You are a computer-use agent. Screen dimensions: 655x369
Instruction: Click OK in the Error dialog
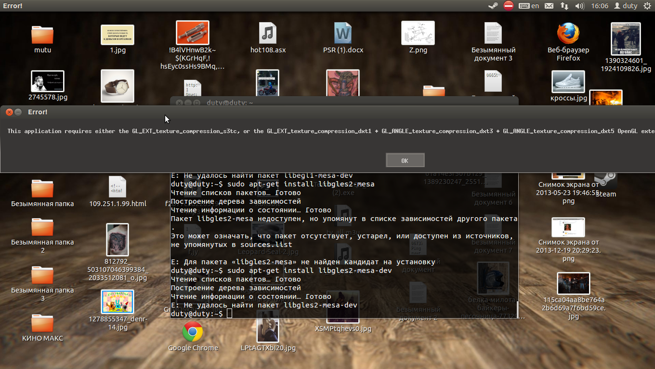click(x=405, y=160)
